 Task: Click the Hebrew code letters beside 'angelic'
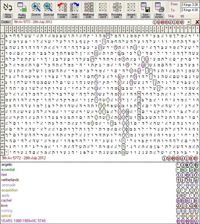[x=187, y=165]
